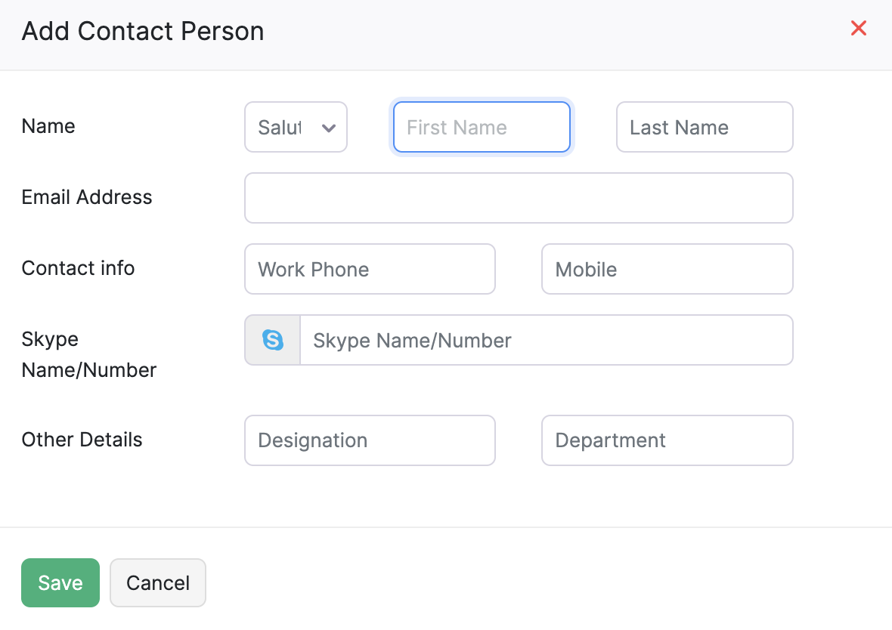This screenshot has height=630, width=892.
Task: Click the Add Contact Person title
Action: [143, 31]
